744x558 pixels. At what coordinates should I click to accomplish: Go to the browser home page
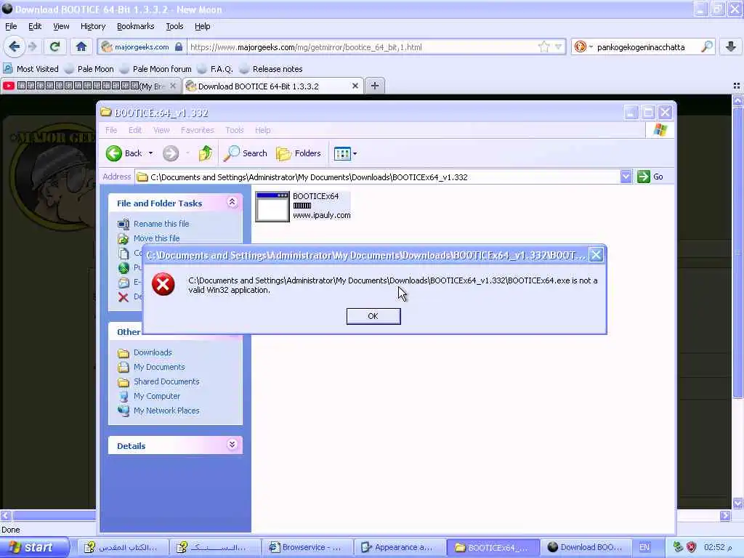81,46
